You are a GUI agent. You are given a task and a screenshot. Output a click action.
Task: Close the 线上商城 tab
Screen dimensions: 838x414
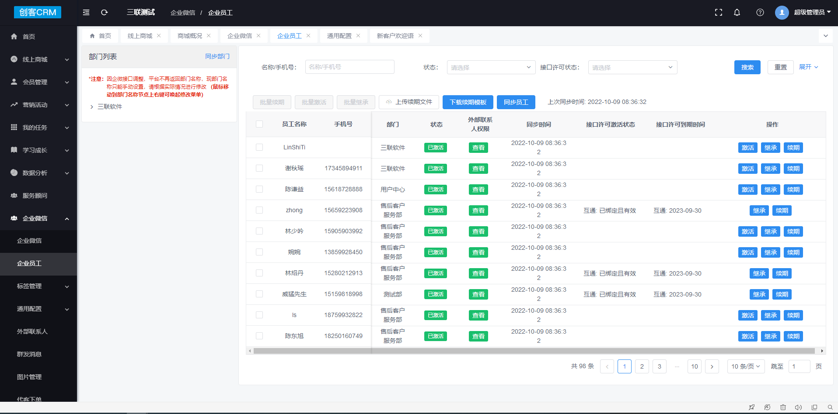click(159, 36)
